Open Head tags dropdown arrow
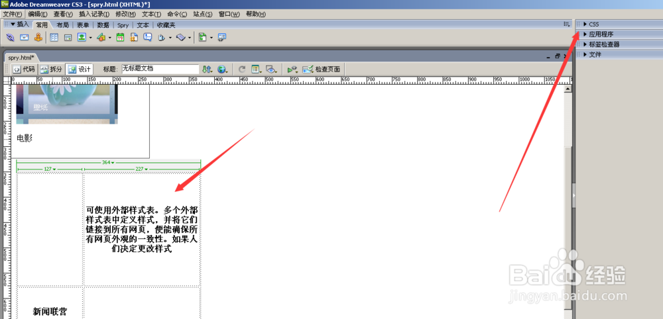 (x=170, y=38)
